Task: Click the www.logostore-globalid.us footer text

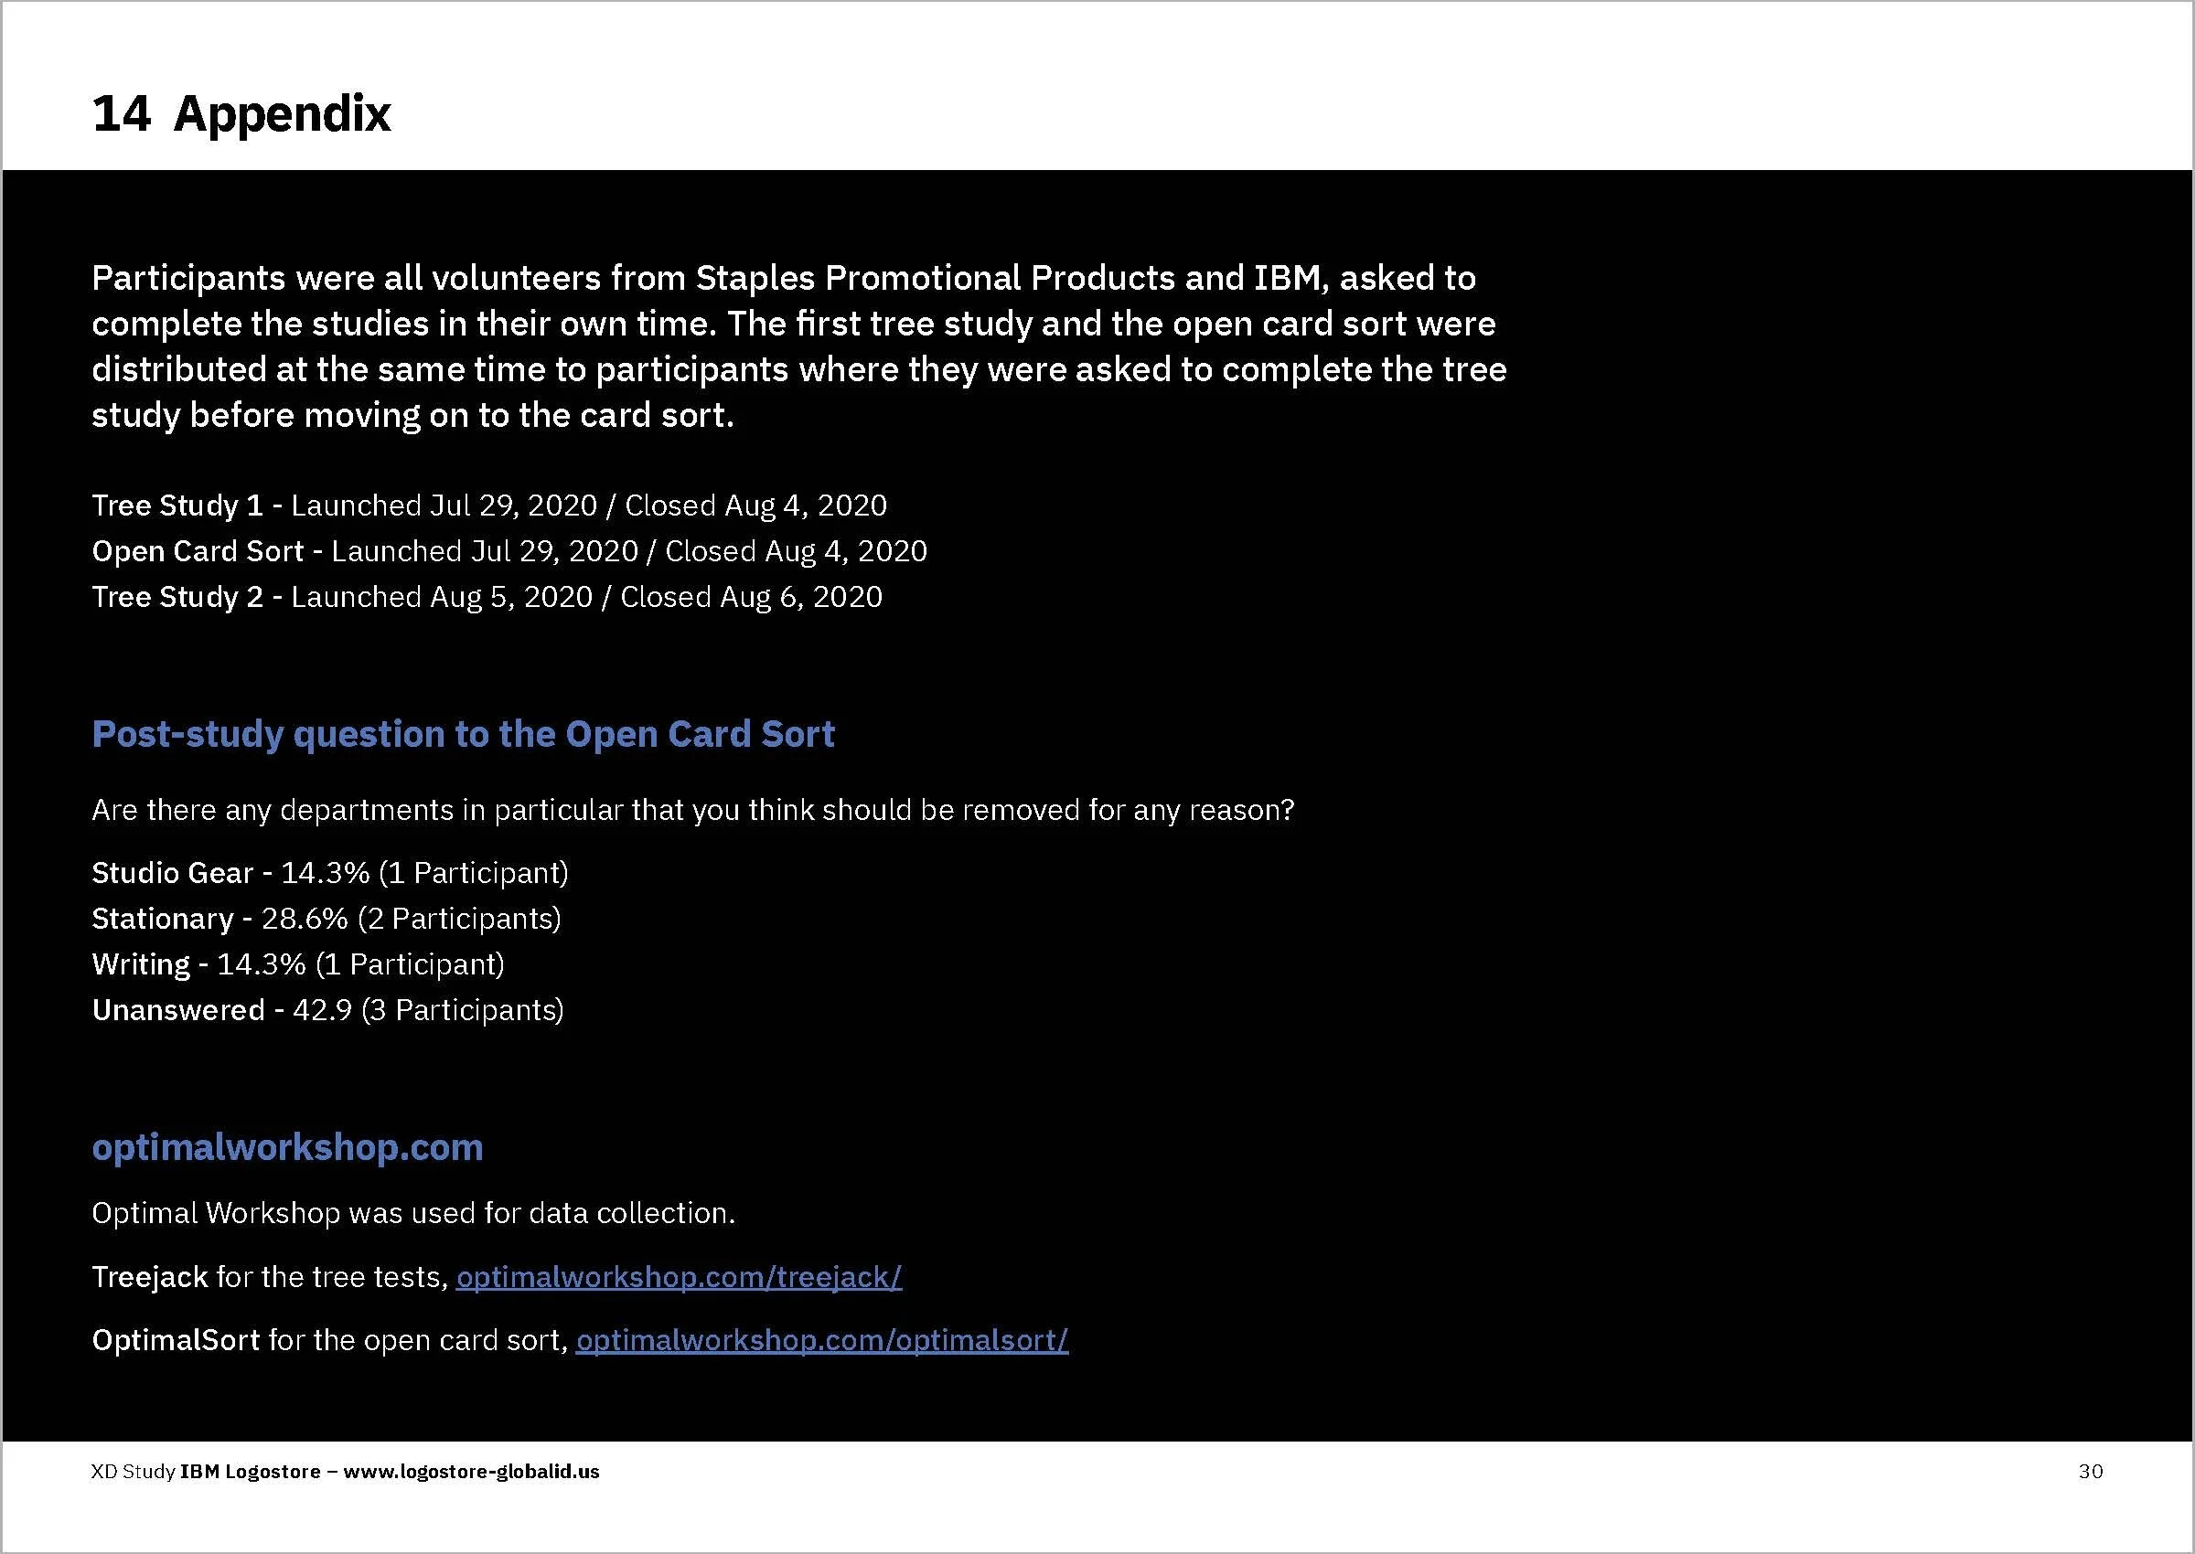Action: [471, 1472]
